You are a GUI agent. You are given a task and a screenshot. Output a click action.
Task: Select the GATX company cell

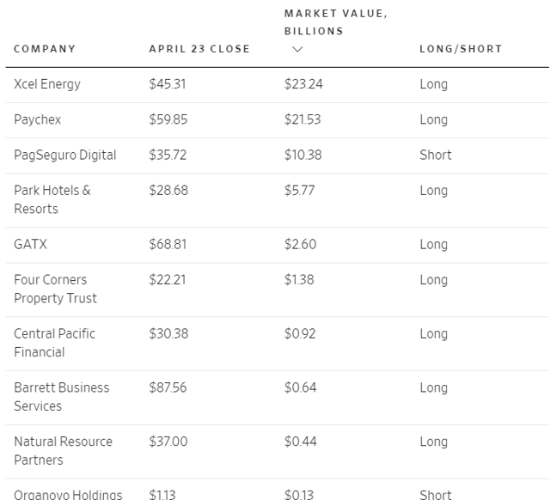[30, 244]
